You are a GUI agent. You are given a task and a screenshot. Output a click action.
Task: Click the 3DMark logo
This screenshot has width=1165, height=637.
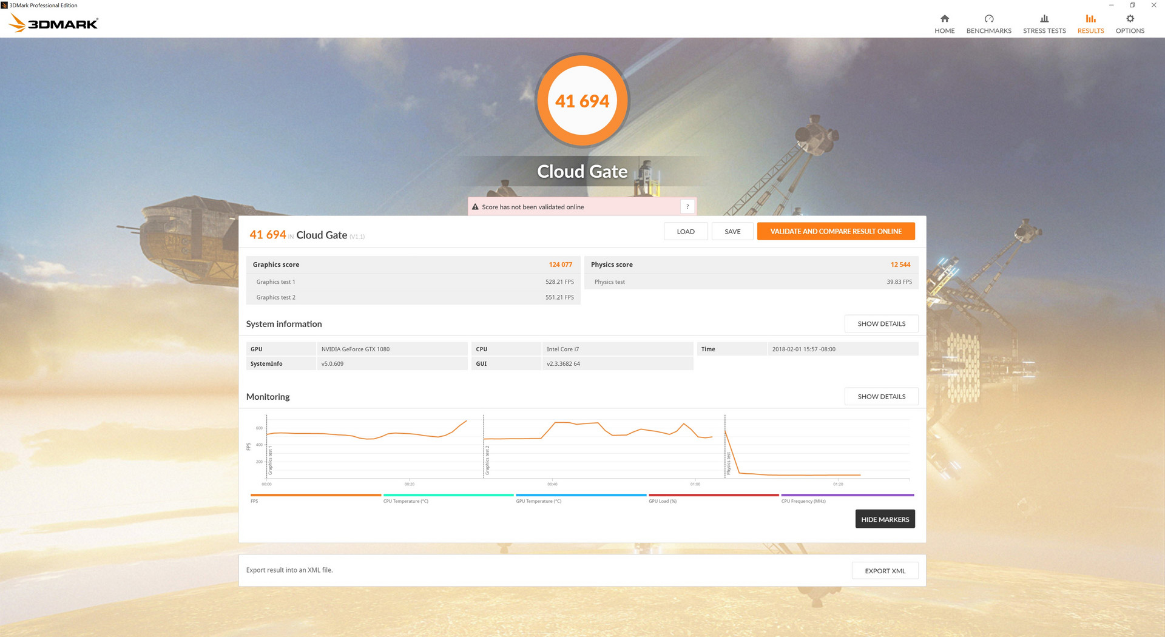click(x=53, y=23)
